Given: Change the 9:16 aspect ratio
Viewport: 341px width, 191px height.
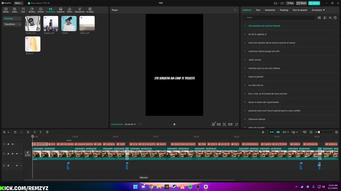Looking at the screenshot, I should pos(230,124).
